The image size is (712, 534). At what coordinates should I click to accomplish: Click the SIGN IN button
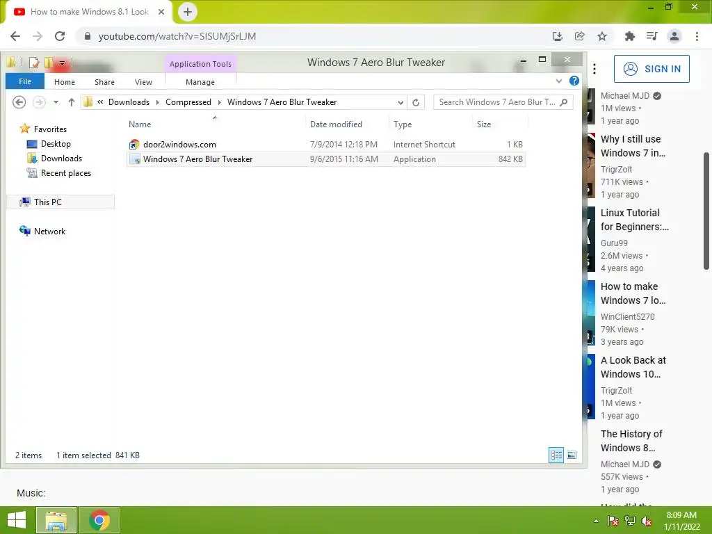pyautogui.click(x=652, y=69)
